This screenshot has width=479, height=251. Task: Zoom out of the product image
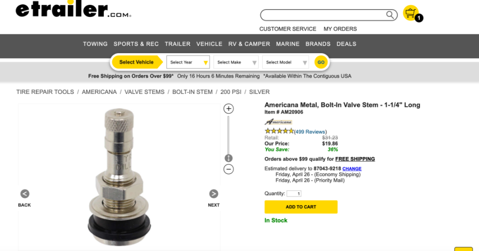click(228, 169)
